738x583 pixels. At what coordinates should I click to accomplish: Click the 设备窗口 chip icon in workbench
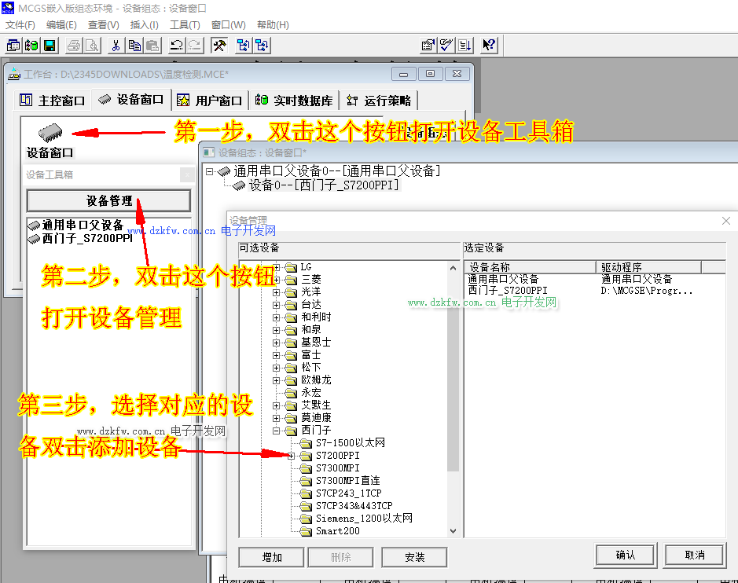pyautogui.click(x=50, y=132)
